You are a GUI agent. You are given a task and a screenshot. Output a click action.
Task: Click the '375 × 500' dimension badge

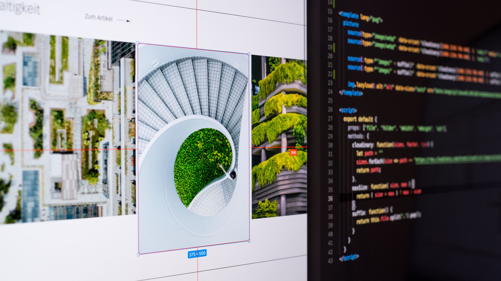click(x=197, y=254)
